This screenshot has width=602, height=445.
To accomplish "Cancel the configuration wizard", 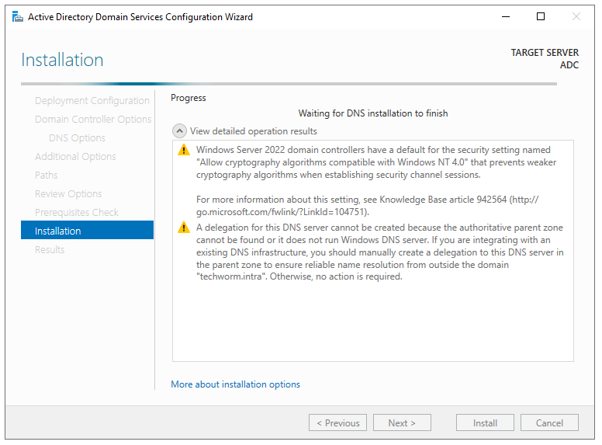I will pos(548,423).
